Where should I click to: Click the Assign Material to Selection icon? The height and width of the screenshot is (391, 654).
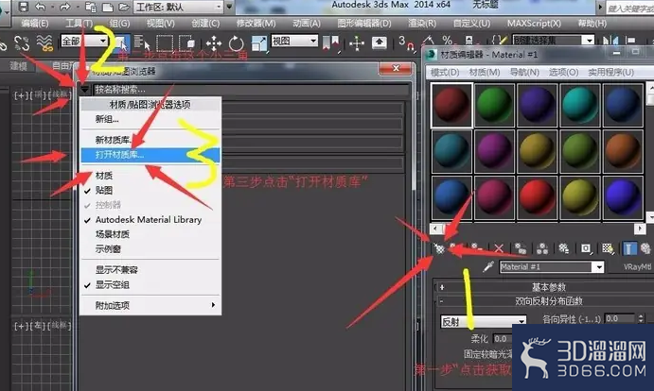click(x=477, y=248)
